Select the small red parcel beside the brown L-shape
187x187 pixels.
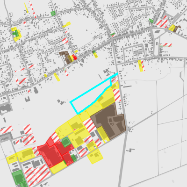point(75,57)
